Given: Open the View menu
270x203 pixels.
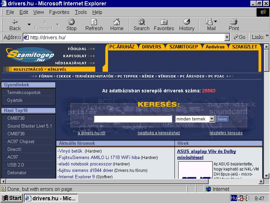Looking at the screenshot, I should [x=38, y=12].
